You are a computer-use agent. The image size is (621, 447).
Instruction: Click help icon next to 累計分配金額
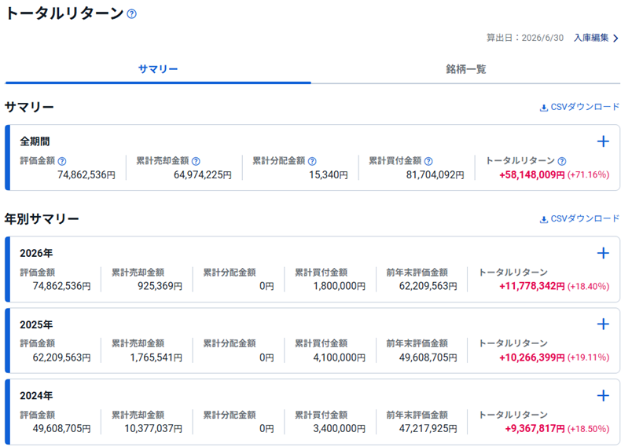click(312, 161)
